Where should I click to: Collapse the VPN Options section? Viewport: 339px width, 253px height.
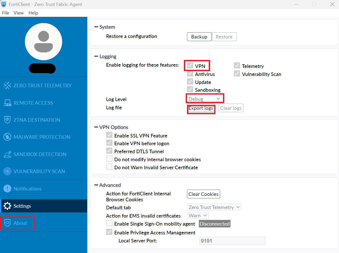pyautogui.click(x=96, y=127)
